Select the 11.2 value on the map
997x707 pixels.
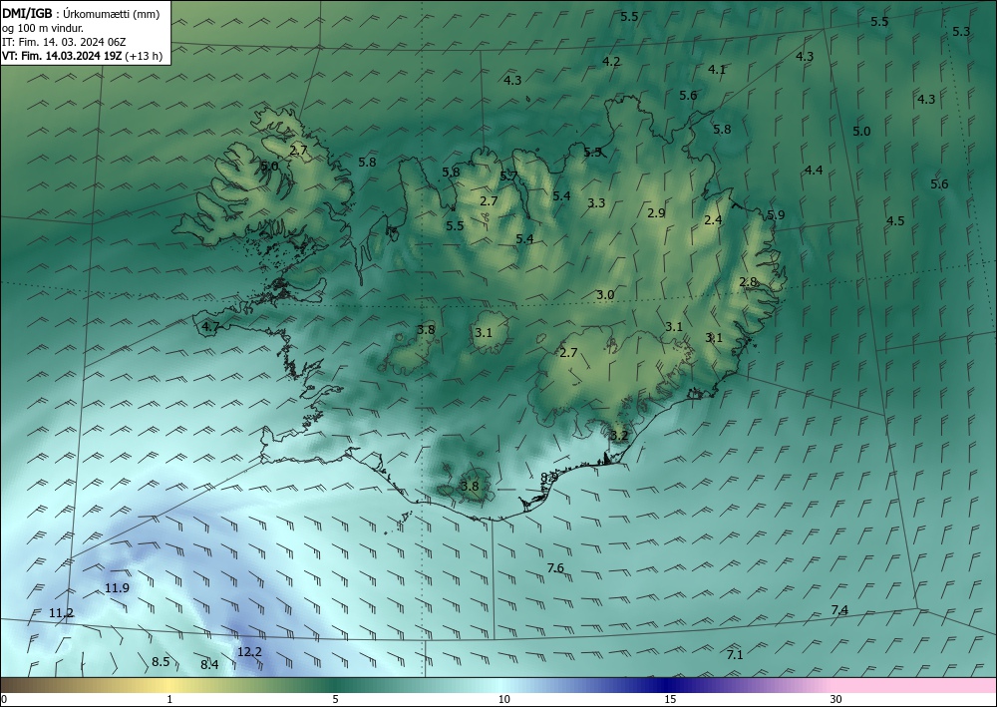click(x=61, y=613)
